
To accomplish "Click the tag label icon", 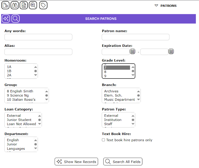I will click(43, 5).
